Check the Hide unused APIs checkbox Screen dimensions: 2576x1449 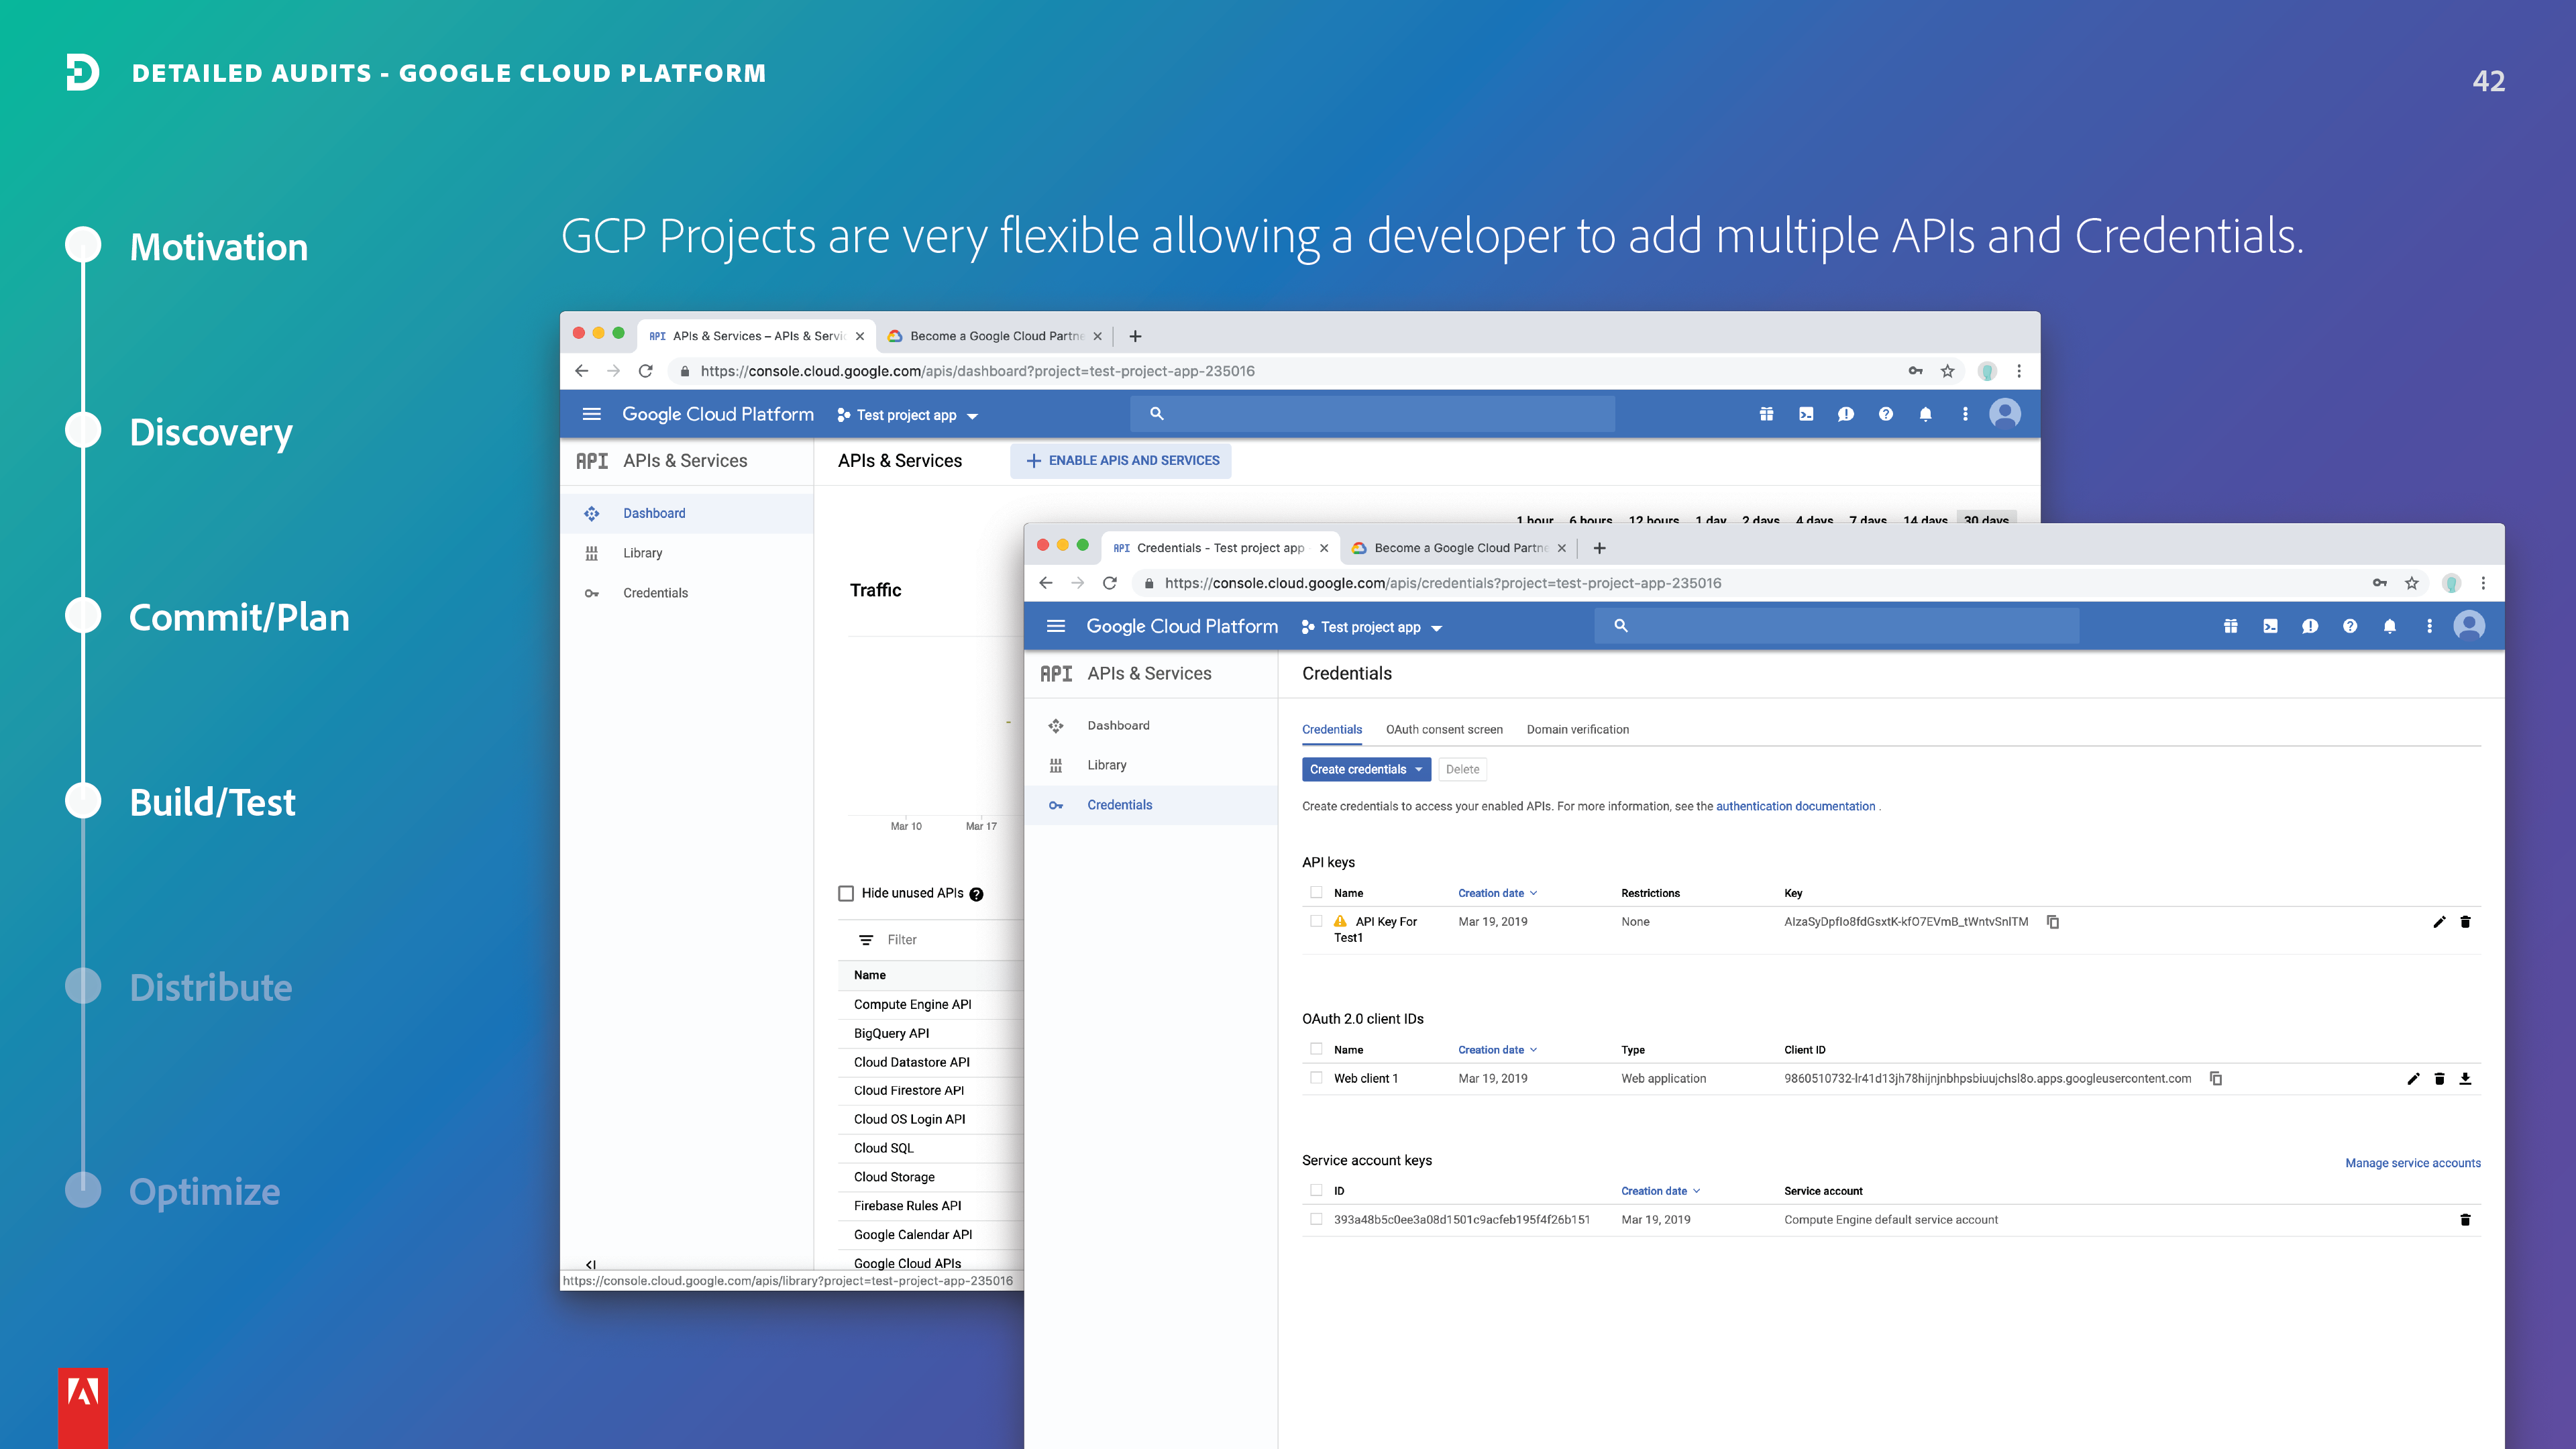coord(846,893)
